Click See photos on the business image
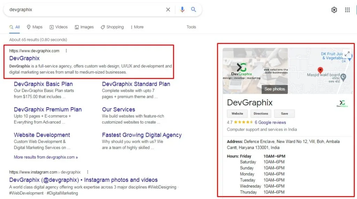Viewport: 357px width, 199px height. tap(275, 89)
